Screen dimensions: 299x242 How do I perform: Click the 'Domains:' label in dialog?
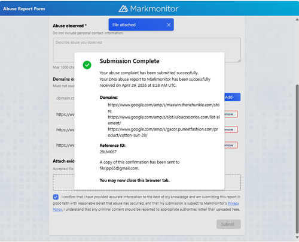tap(109, 98)
